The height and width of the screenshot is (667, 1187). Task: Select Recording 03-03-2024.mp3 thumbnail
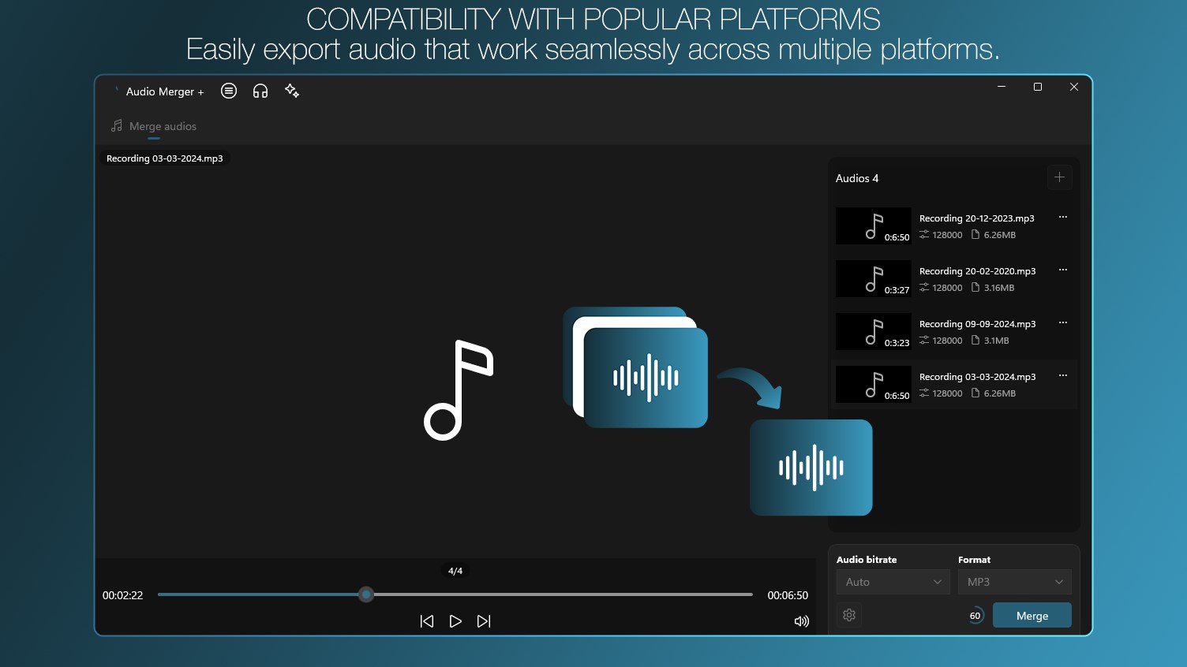[874, 385]
